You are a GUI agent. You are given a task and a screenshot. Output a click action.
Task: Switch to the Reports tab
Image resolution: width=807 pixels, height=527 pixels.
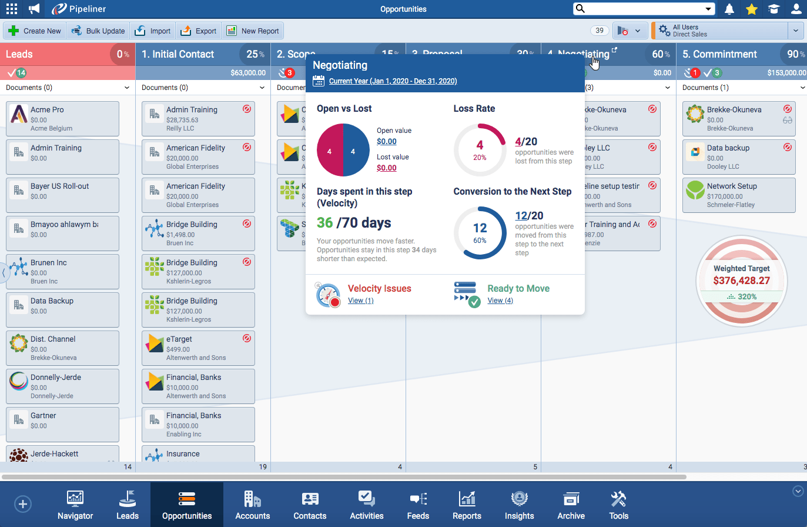(467, 505)
